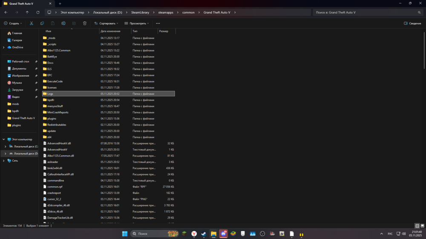Open the Сортировать sort dropdown
The image size is (426, 239).
pyautogui.click(x=106, y=23)
